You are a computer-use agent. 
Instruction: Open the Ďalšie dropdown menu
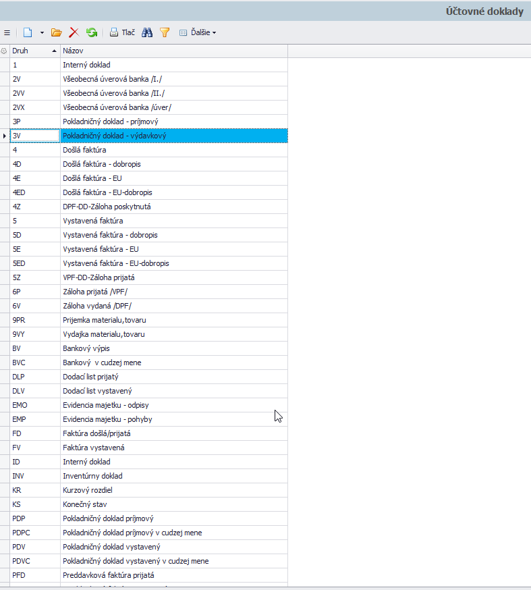click(198, 32)
